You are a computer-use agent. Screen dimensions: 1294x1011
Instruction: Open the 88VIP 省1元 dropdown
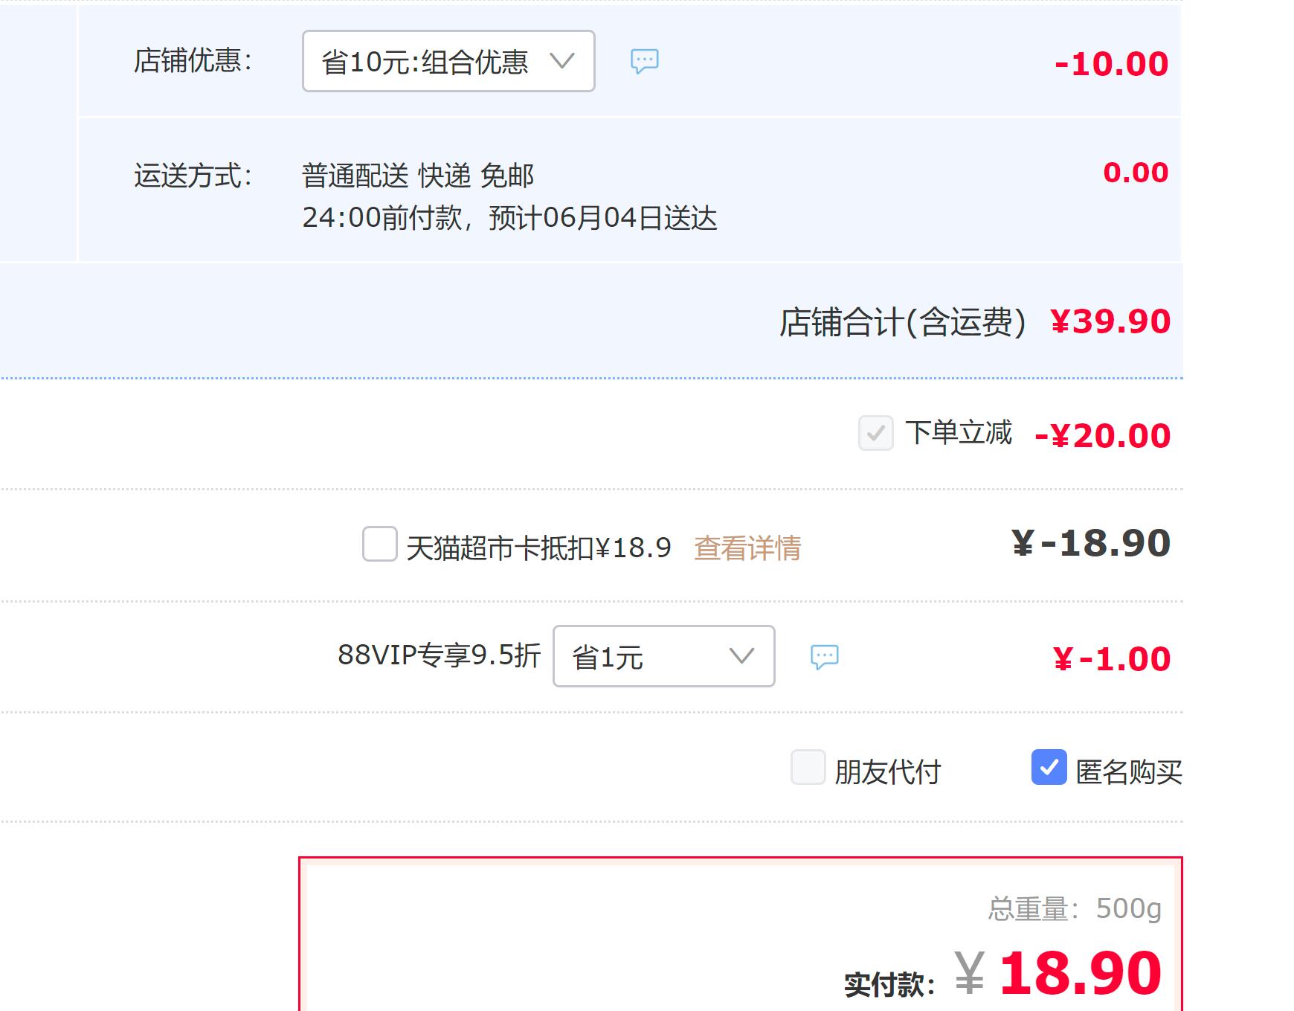pyautogui.click(x=664, y=656)
